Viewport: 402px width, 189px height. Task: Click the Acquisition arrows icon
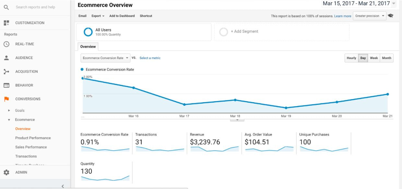[6, 72]
